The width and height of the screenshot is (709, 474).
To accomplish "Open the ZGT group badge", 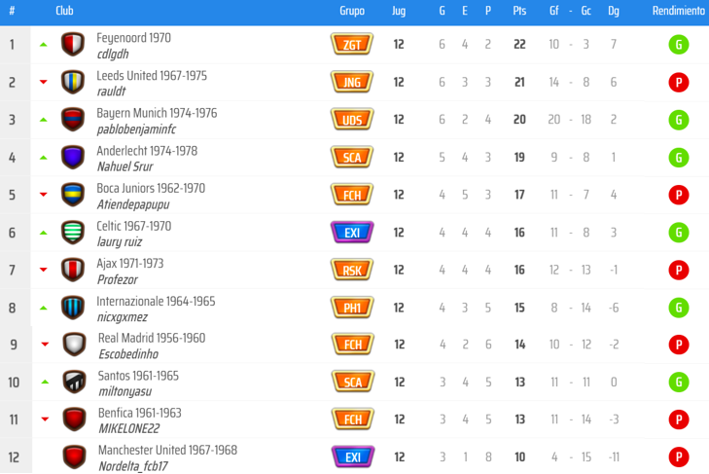I will [x=352, y=45].
